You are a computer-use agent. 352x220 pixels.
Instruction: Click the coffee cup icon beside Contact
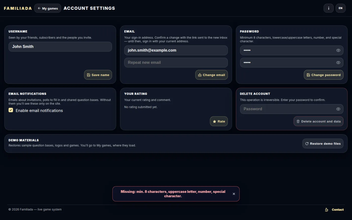(326, 209)
